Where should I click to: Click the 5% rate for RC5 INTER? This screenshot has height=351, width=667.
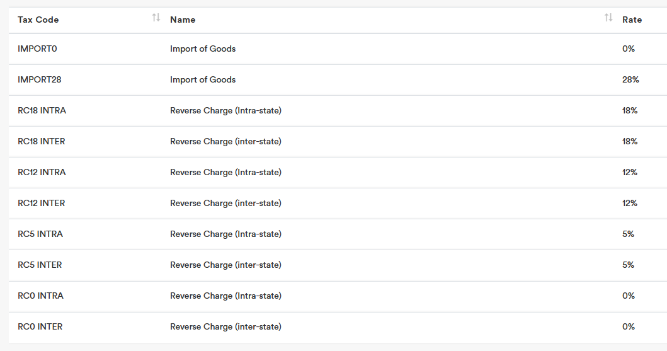click(628, 265)
